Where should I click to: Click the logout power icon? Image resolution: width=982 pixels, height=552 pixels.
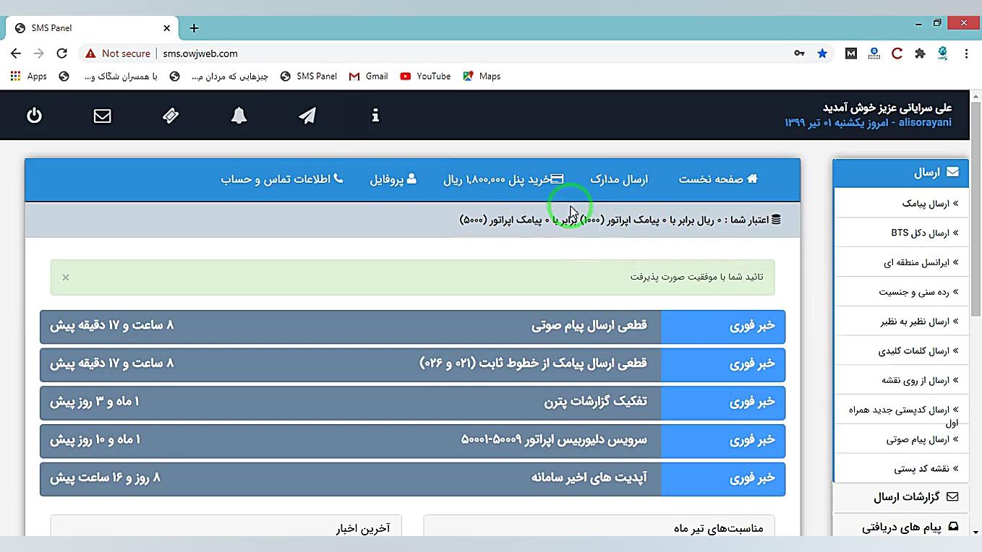(34, 116)
